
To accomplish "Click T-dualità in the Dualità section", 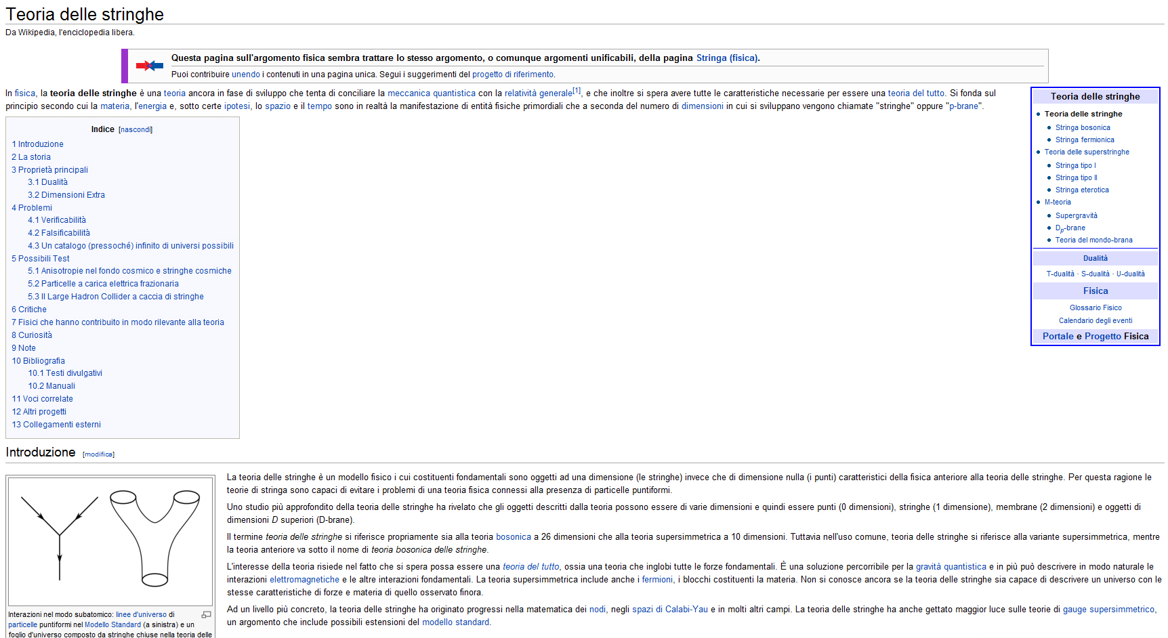I will click(x=1060, y=274).
